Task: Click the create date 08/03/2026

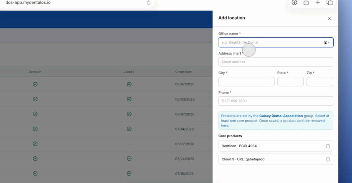Action: click(185, 99)
